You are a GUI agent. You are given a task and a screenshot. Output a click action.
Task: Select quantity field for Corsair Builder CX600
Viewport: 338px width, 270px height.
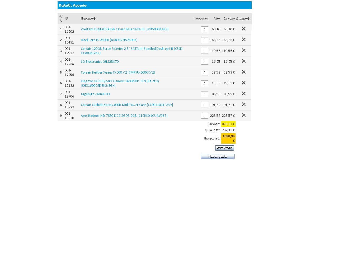point(205,73)
